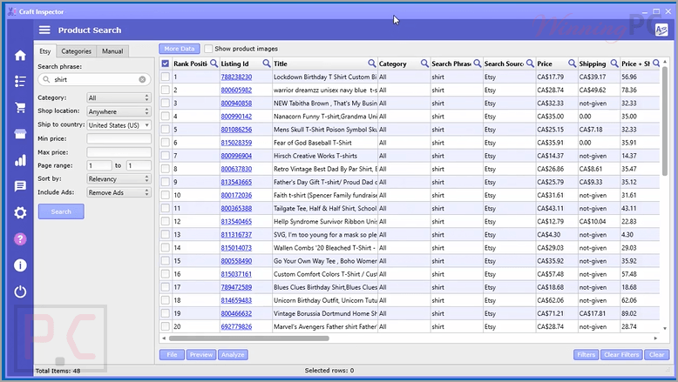Open the Category dropdown
Image resolution: width=678 pixels, height=382 pixels.
pos(119,98)
